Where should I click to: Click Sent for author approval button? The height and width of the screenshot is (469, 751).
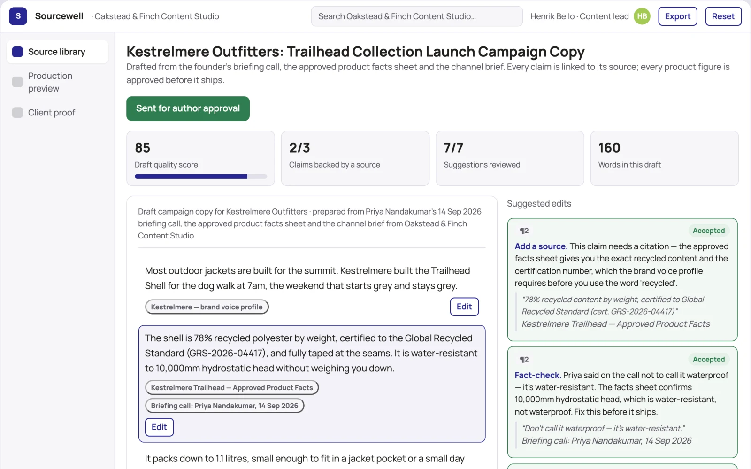[x=188, y=108]
